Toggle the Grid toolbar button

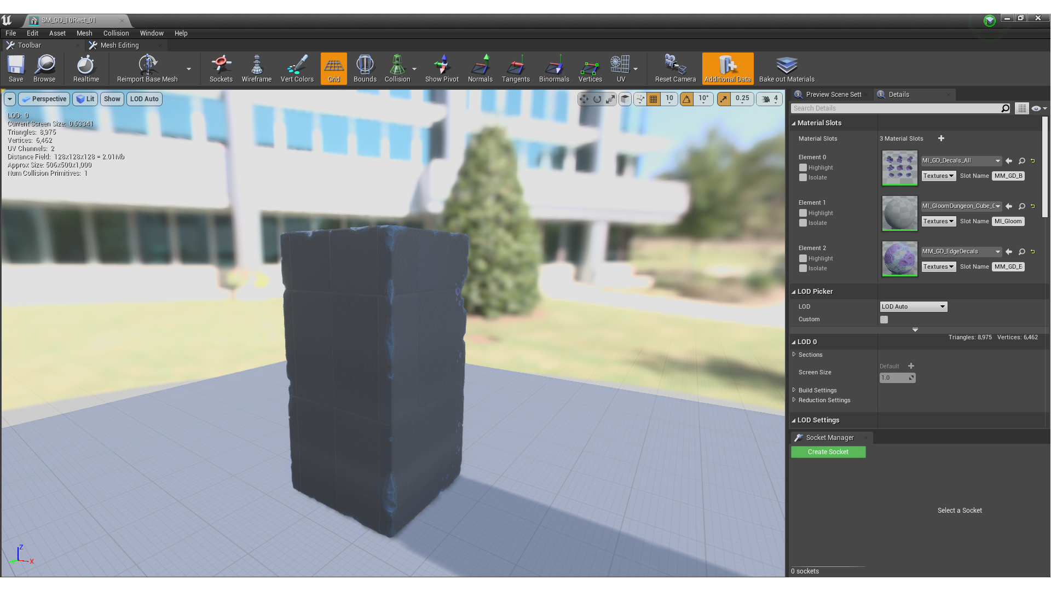click(334, 68)
